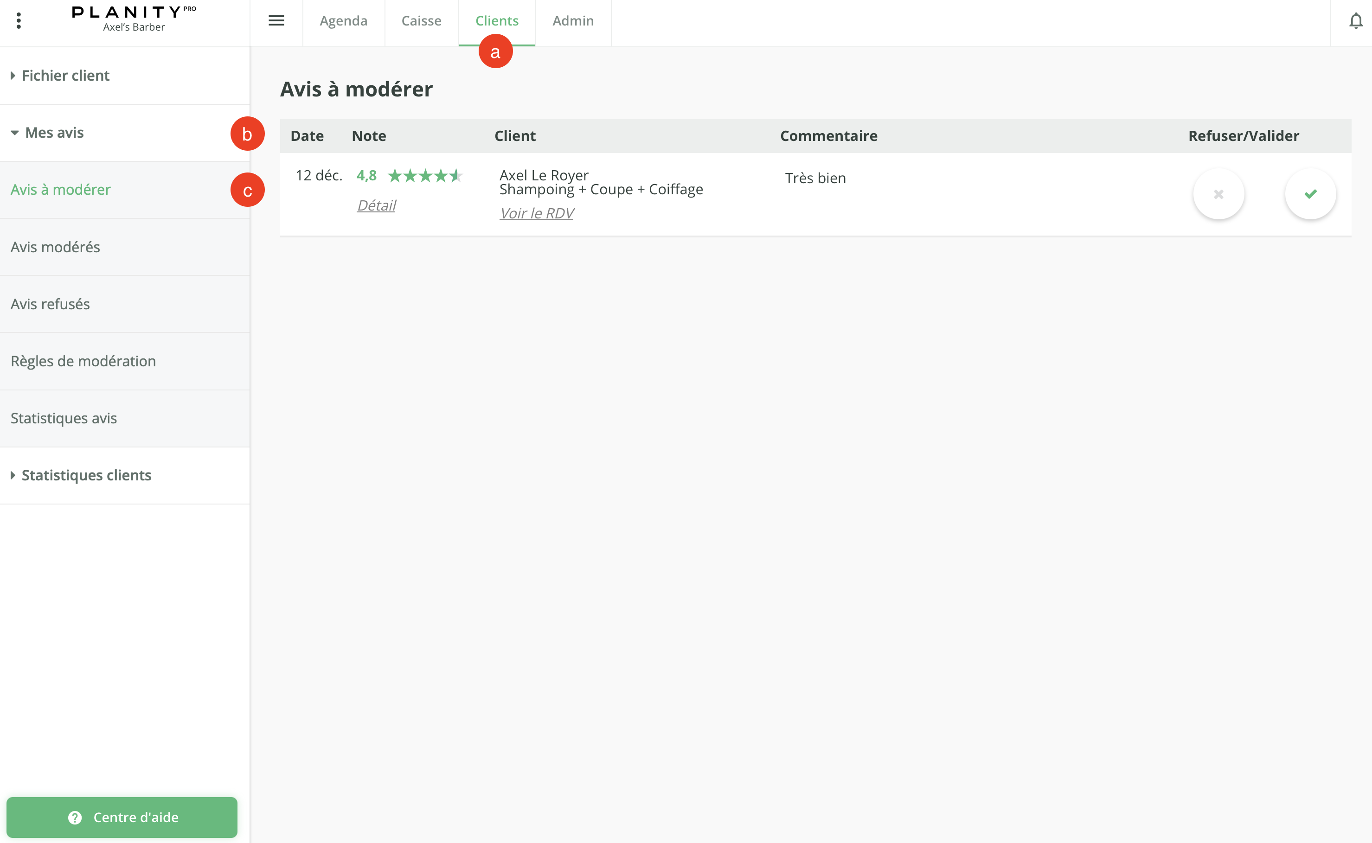Collapse the Mes avis section
Screen dimensions: 1372x843
(54, 133)
